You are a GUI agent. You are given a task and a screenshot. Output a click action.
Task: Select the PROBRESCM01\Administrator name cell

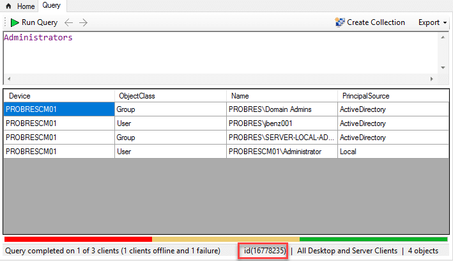click(x=282, y=152)
